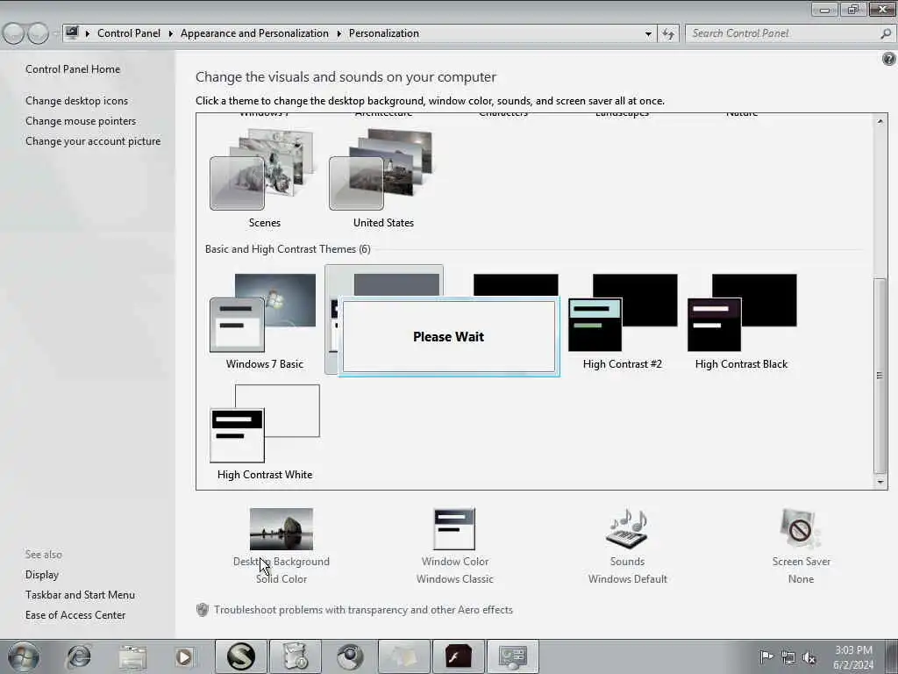The height and width of the screenshot is (674, 898).
Task: Click the Windows Classic label
Action: 455,579
